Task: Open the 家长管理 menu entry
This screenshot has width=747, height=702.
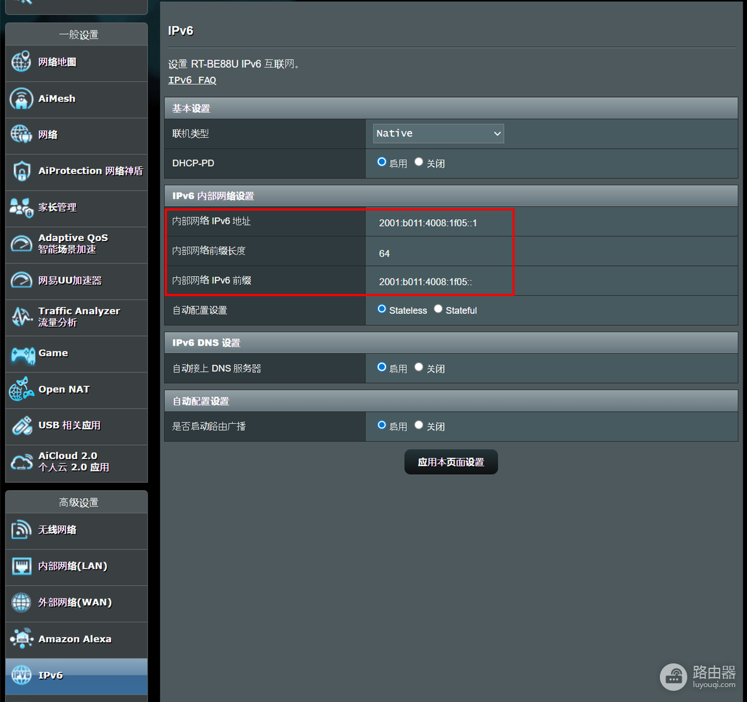Action: [x=77, y=208]
